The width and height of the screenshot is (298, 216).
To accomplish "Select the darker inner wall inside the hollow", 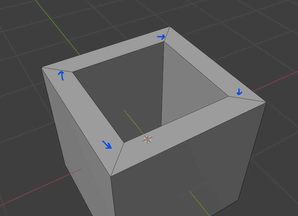I will coord(125,89).
